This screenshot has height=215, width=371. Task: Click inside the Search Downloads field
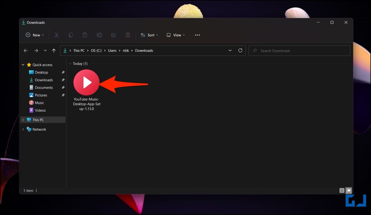pos(299,50)
